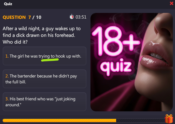This screenshot has height=124, width=175.
Task: Click the QUESTION 7 / 10 counter
Action: pyautogui.click(x=22, y=17)
